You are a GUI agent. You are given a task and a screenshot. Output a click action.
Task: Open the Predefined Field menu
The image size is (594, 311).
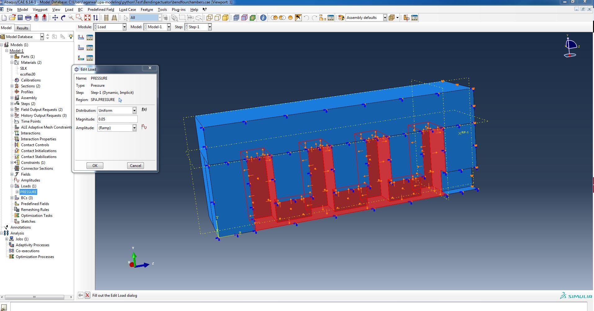point(101,10)
